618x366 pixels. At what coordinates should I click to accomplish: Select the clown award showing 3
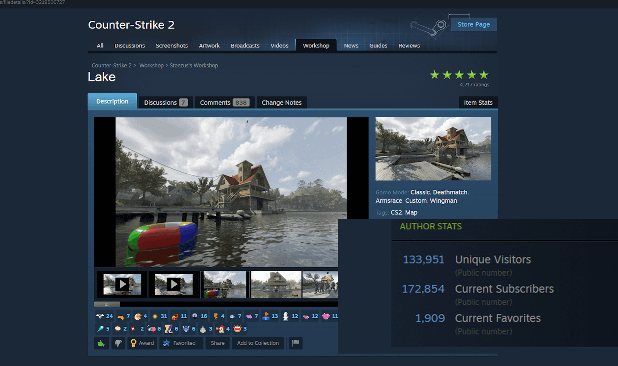[x=206, y=329]
